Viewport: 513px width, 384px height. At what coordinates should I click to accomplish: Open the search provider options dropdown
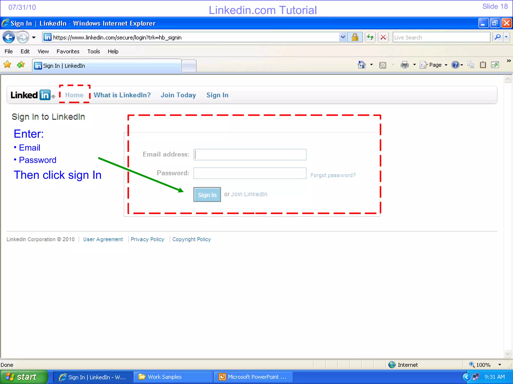click(506, 37)
